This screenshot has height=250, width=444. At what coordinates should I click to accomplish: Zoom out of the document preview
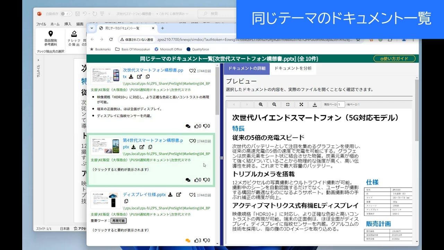(x=274, y=104)
